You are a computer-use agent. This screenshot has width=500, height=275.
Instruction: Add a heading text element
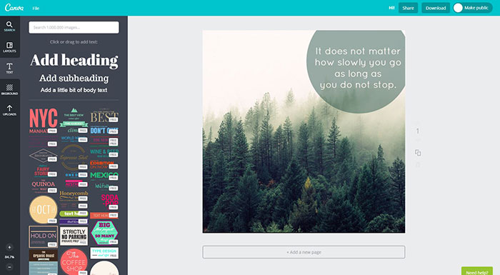tap(74, 60)
